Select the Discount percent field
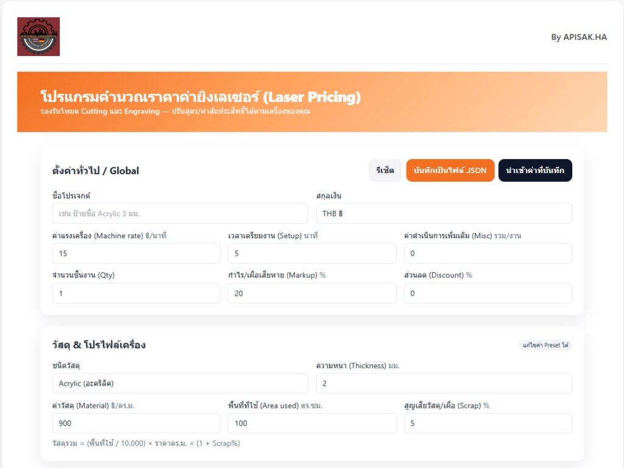This screenshot has width=624, height=468. click(487, 293)
